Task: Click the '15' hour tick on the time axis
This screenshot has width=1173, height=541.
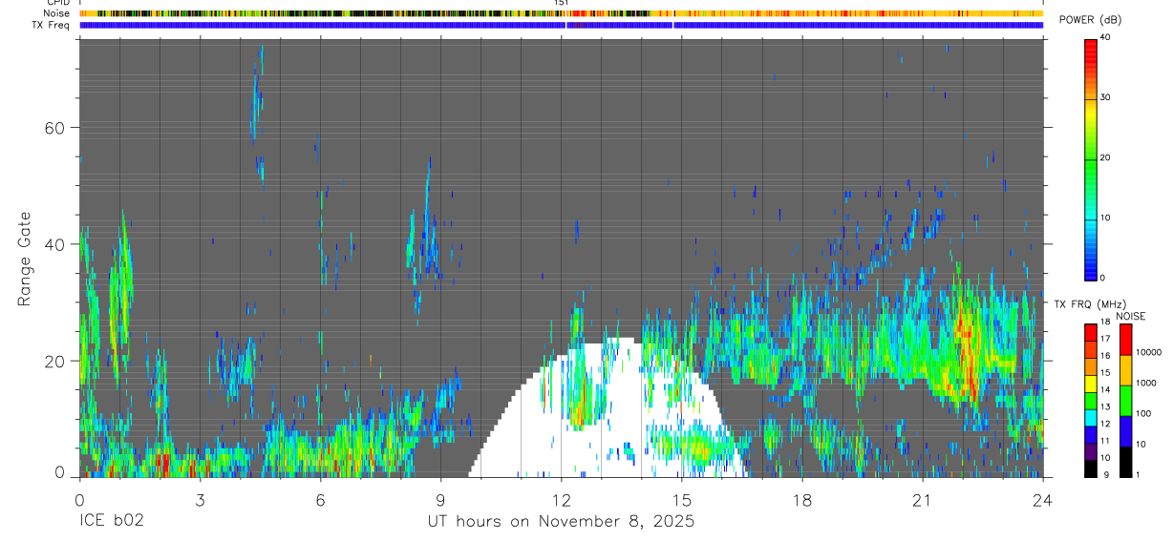Action: 681,499
